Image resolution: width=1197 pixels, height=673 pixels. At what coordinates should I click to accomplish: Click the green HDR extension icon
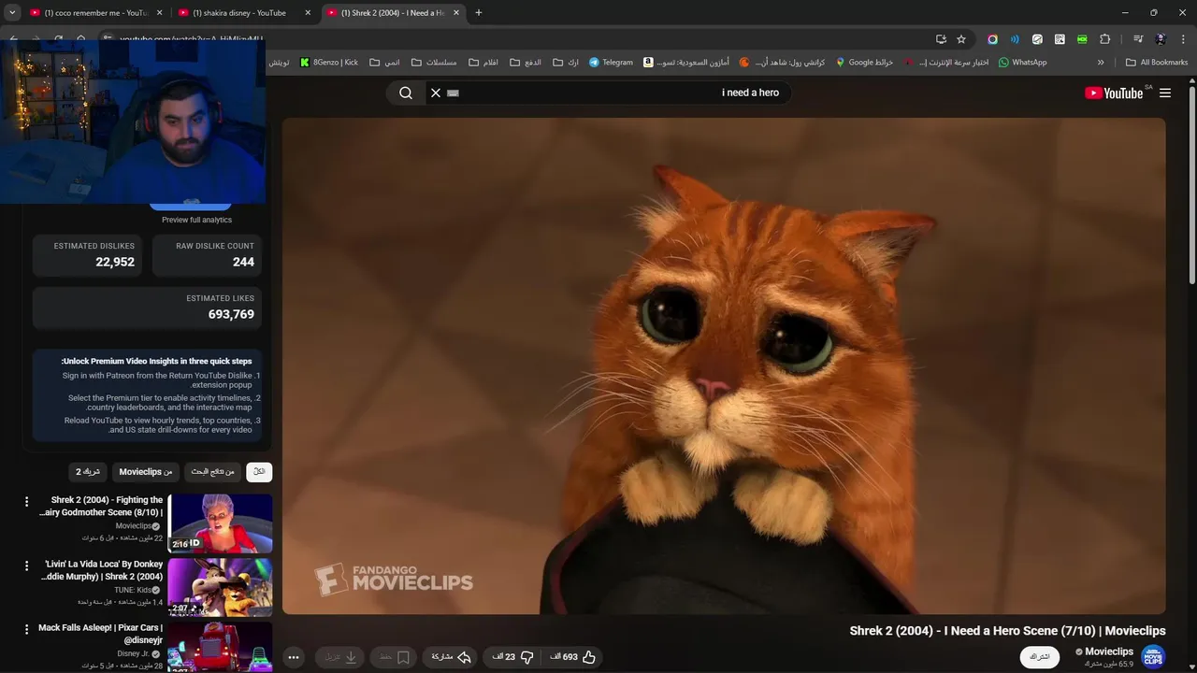coord(1082,39)
